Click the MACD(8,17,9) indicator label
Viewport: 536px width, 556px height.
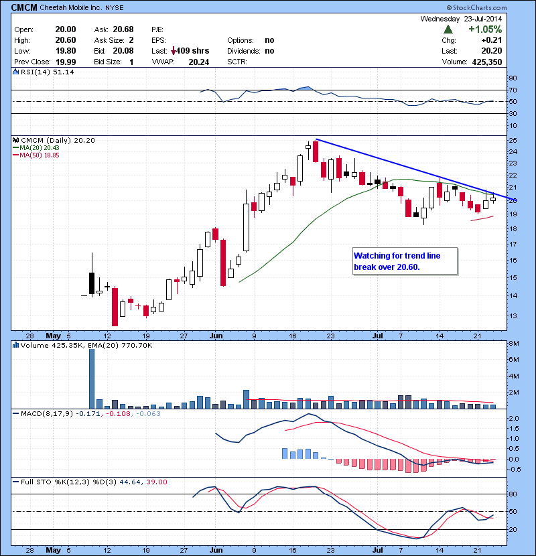[x=47, y=413]
